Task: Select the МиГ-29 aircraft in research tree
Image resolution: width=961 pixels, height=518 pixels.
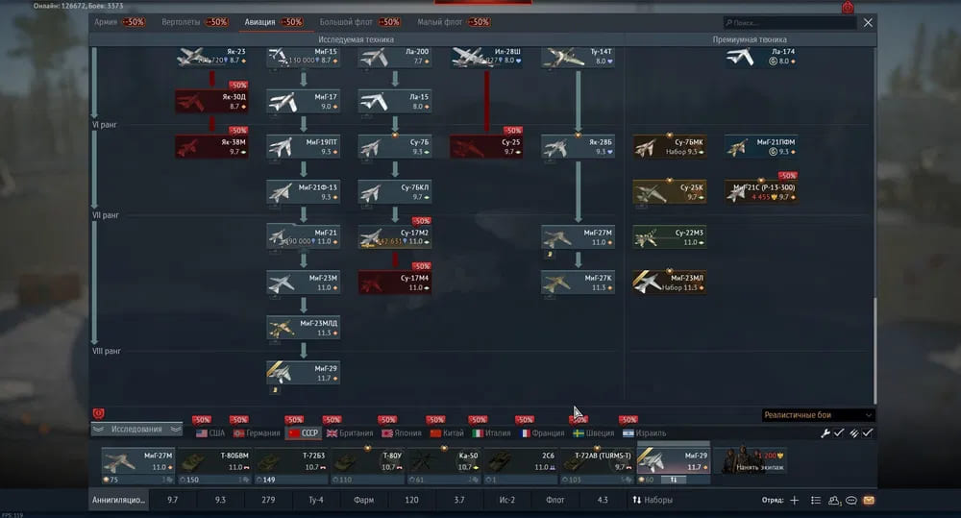Action: click(x=302, y=372)
